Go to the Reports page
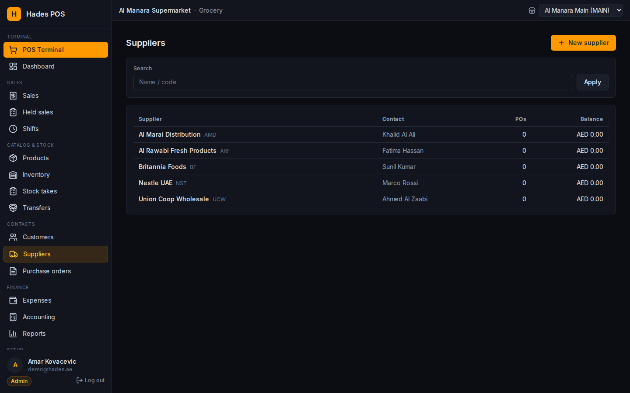 pyautogui.click(x=56, y=334)
